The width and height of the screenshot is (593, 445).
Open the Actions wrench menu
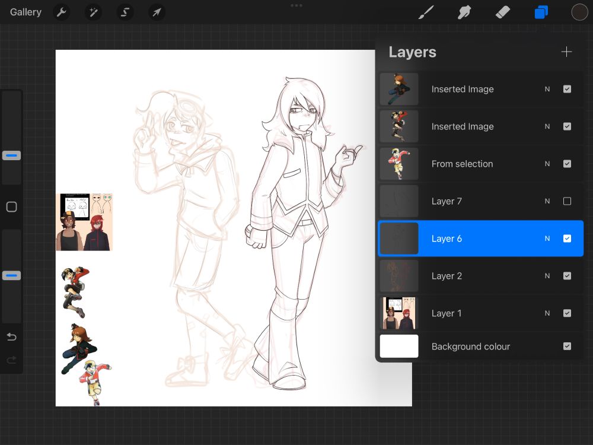(62, 12)
